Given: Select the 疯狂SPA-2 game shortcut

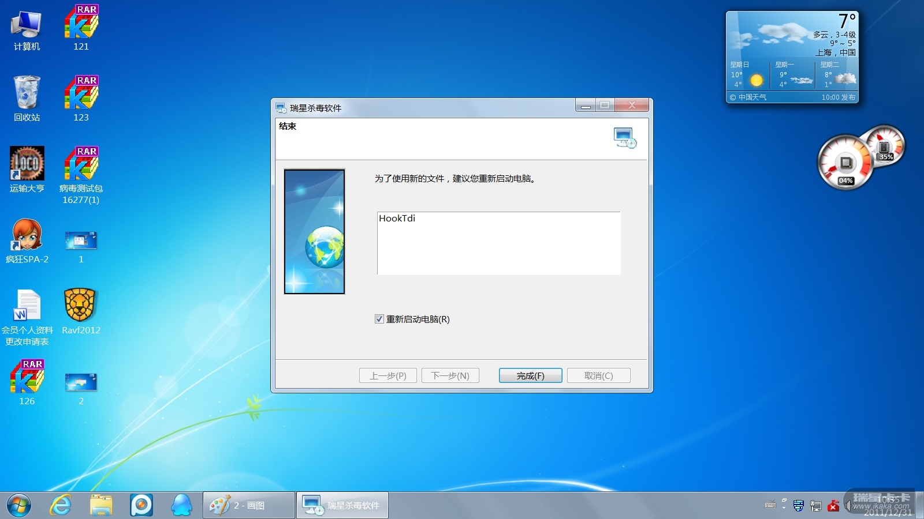Looking at the screenshot, I should [x=27, y=240].
